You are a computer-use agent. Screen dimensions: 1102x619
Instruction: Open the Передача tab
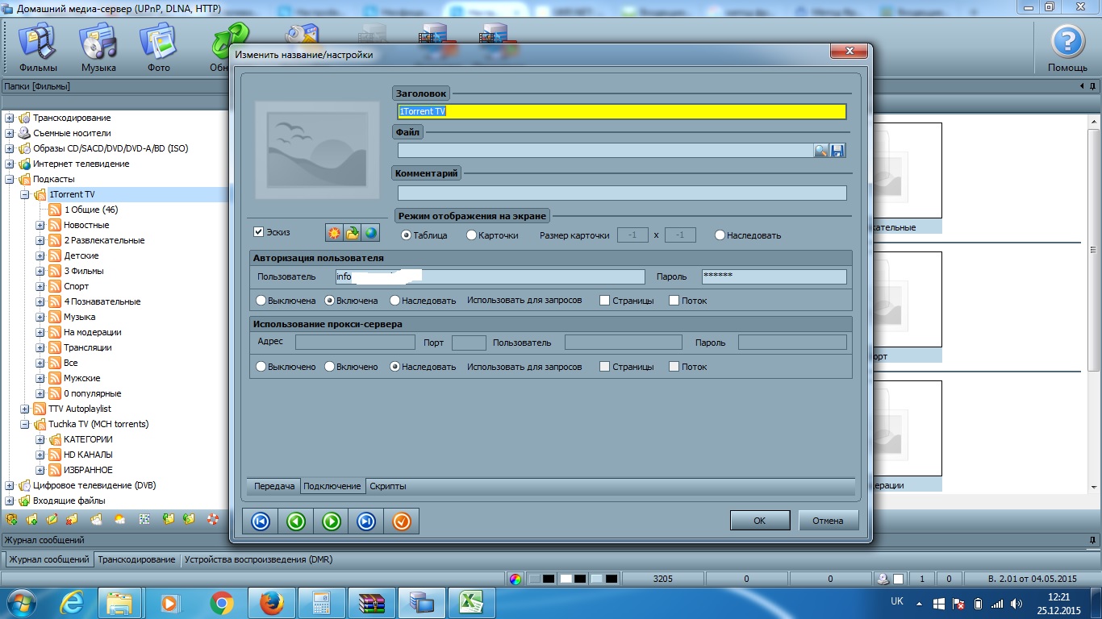[274, 486]
